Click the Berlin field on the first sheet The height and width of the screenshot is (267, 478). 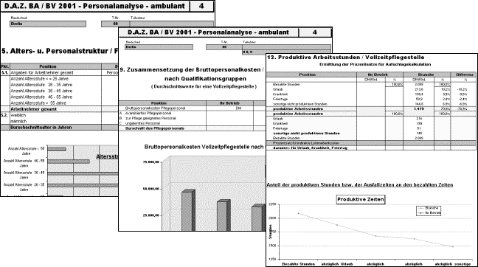click(x=48, y=24)
